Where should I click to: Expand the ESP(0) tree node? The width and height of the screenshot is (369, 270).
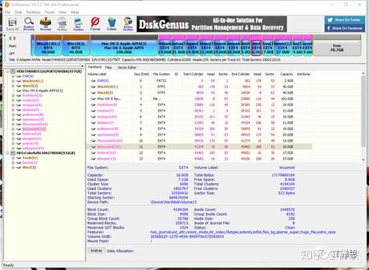pyautogui.click(x=13, y=76)
